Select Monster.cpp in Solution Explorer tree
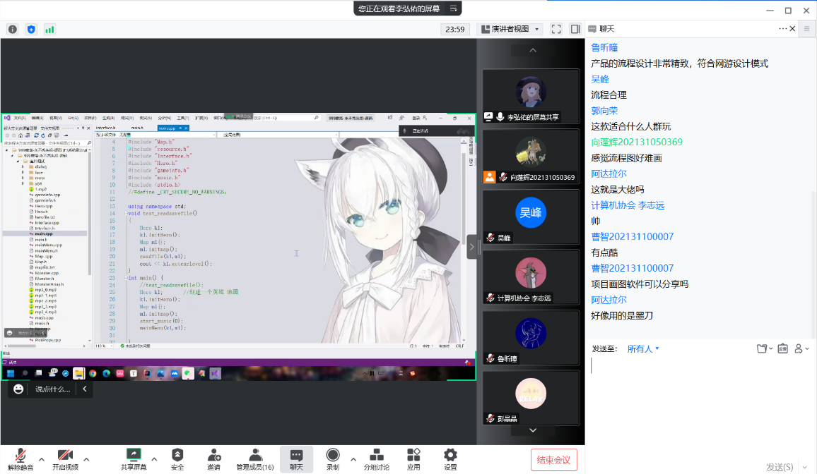The image size is (817, 474). pyautogui.click(x=47, y=273)
